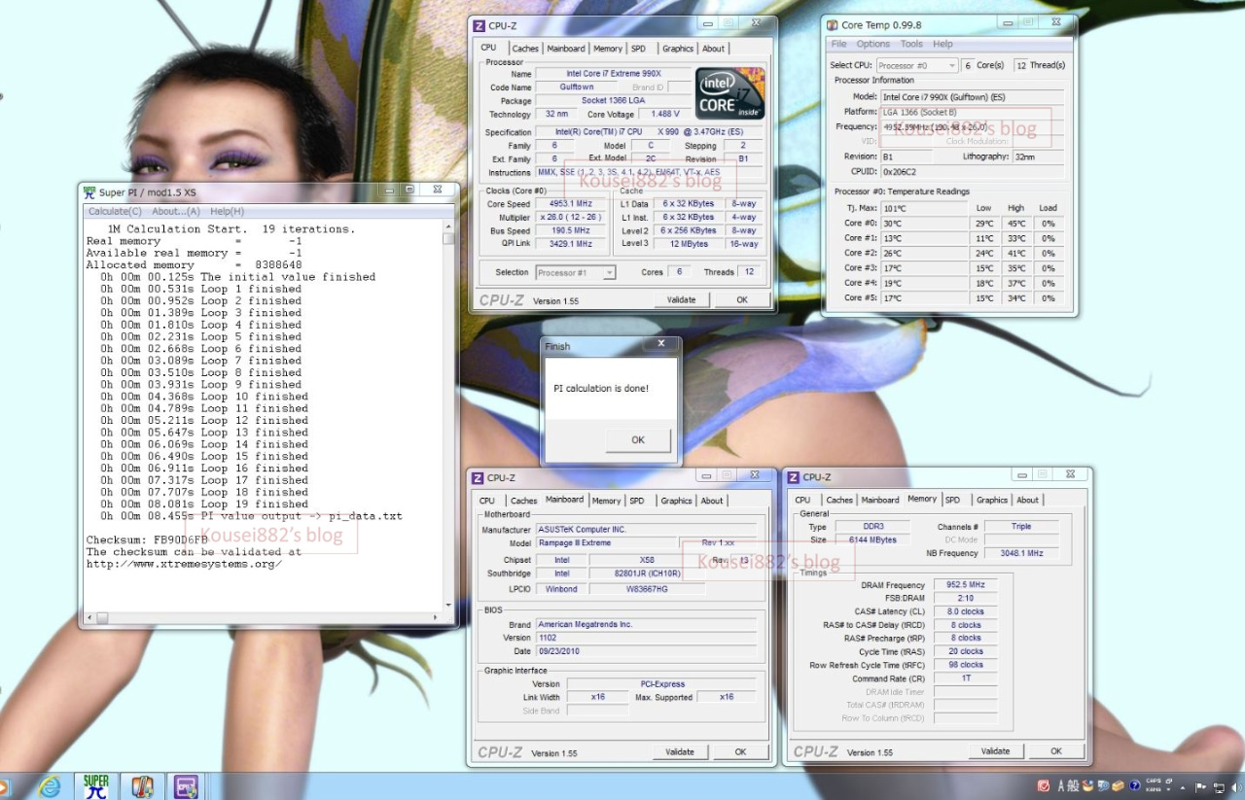The image size is (1245, 800).
Task: Switch to Caches tab in the Processor CPU-Z window
Action: 525,49
